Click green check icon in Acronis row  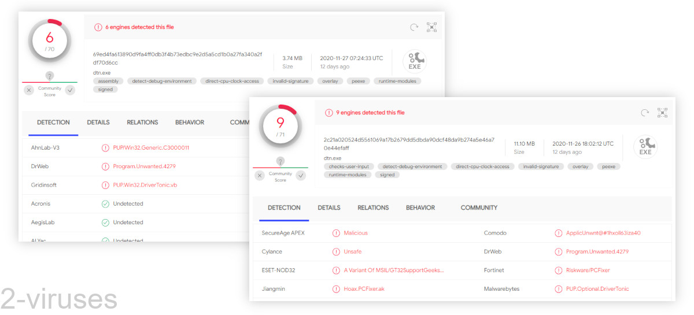coord(105,204)
